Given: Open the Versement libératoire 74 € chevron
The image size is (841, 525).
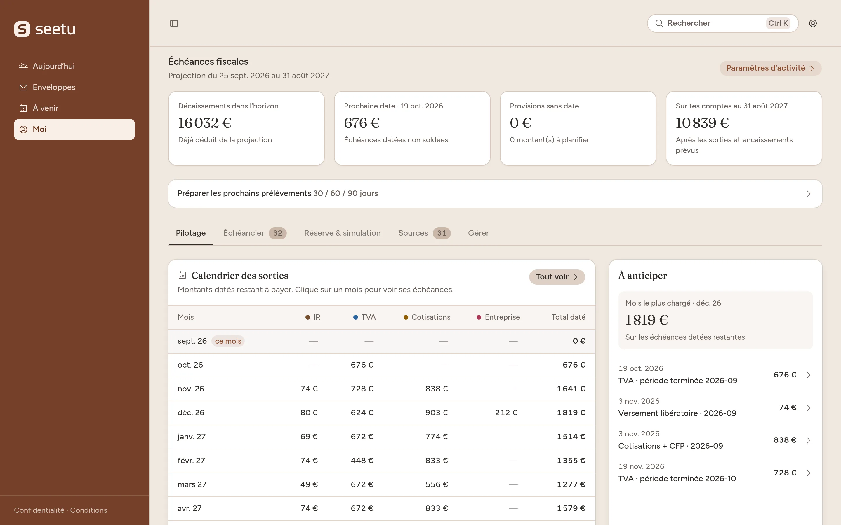Looking at the screenshot, I should pyautogui.click(x=808, y=408).
